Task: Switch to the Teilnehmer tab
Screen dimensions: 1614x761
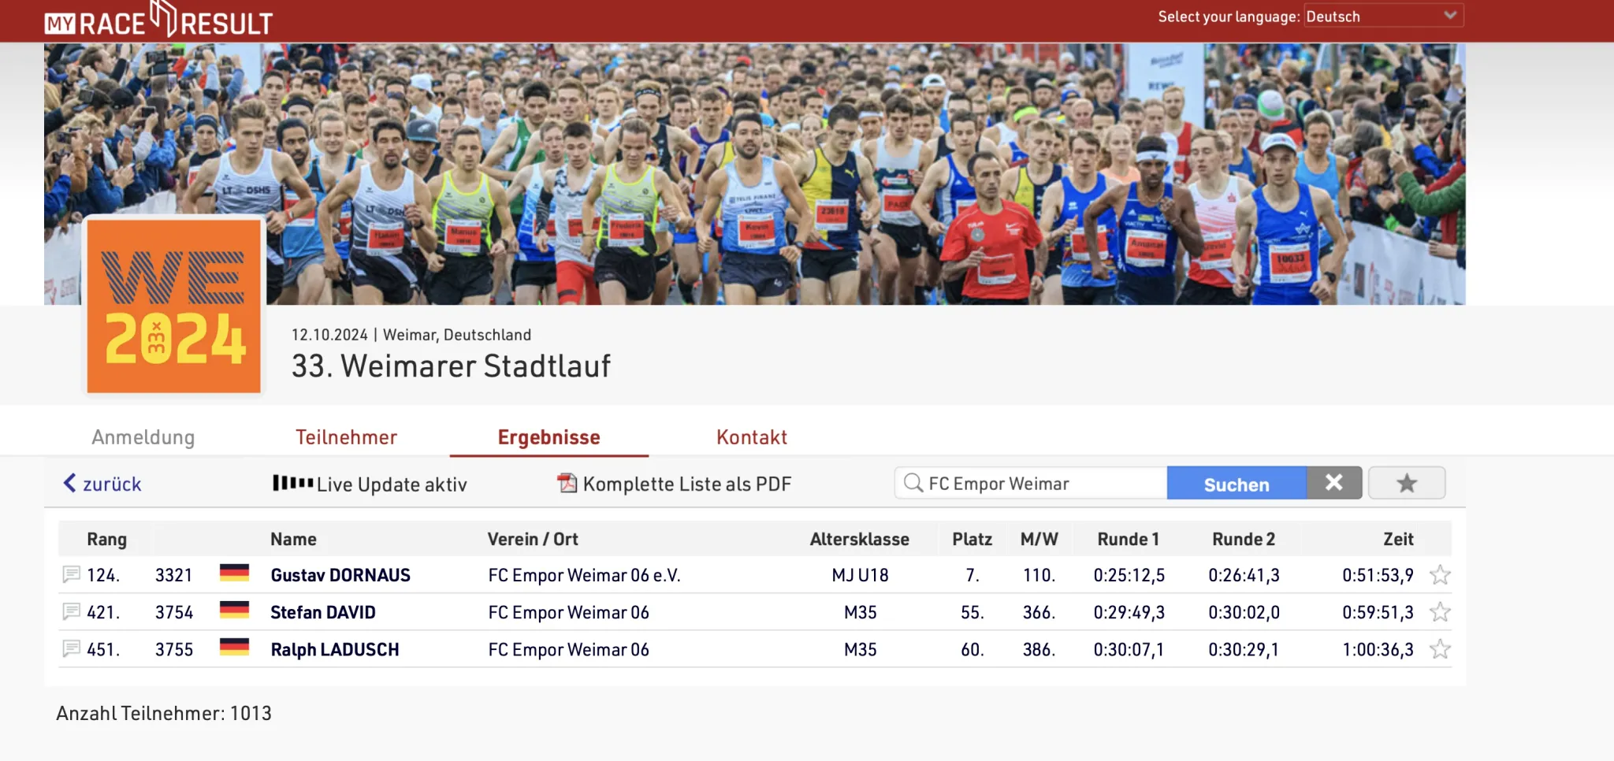Action: click(346, 437)
